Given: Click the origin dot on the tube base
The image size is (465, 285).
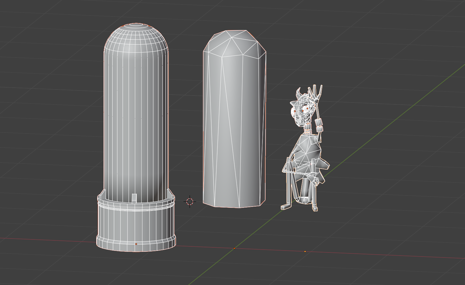Looking at the screenshot, I should (136, 244).
